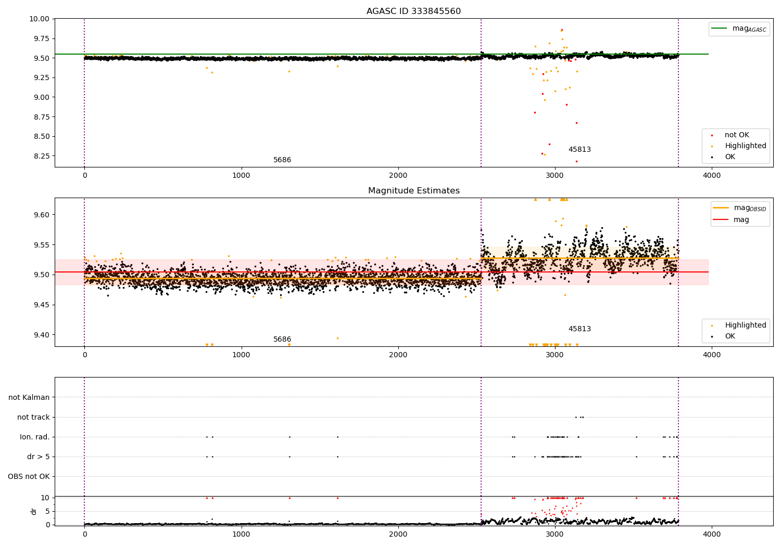The height and width of the screenshot is (546, 781).
Task: Click the 'AGASC ID 333845560' plot title
Action: point(413,11)
